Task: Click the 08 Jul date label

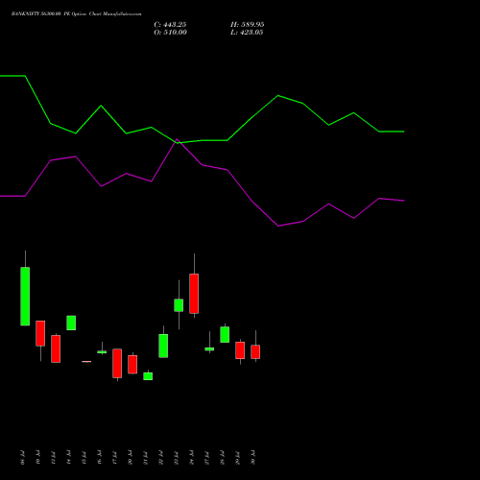Action: pyautogui.click(x=22, y=458)
